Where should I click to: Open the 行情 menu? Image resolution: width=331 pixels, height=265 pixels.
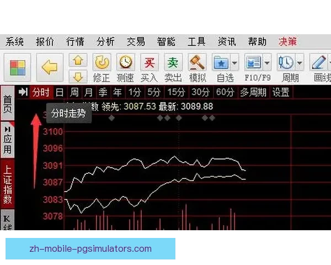[75, 41]
